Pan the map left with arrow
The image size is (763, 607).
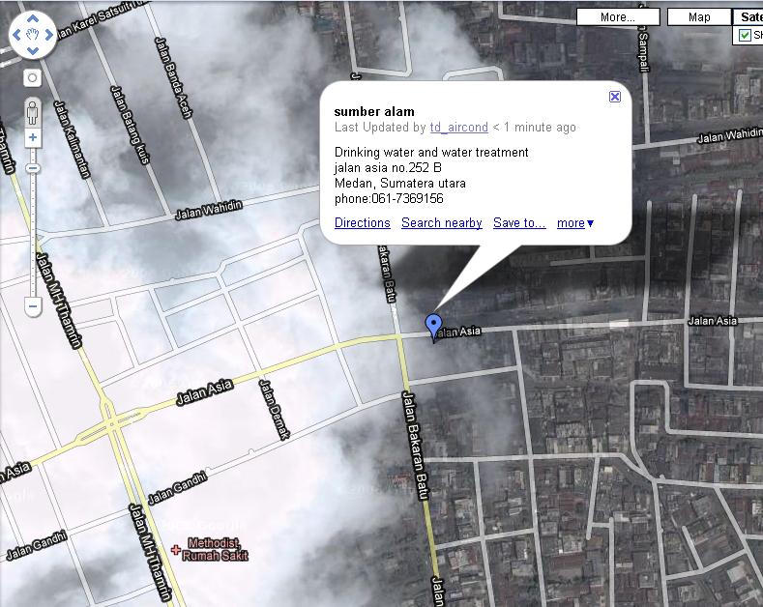coord(17,36)
